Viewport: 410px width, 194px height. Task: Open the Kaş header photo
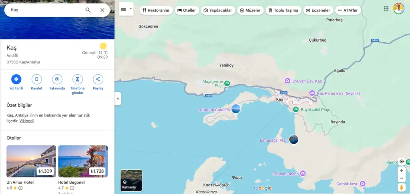pos(57,28)
